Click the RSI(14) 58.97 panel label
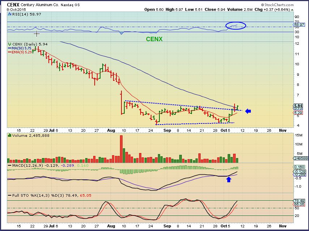 27,14
